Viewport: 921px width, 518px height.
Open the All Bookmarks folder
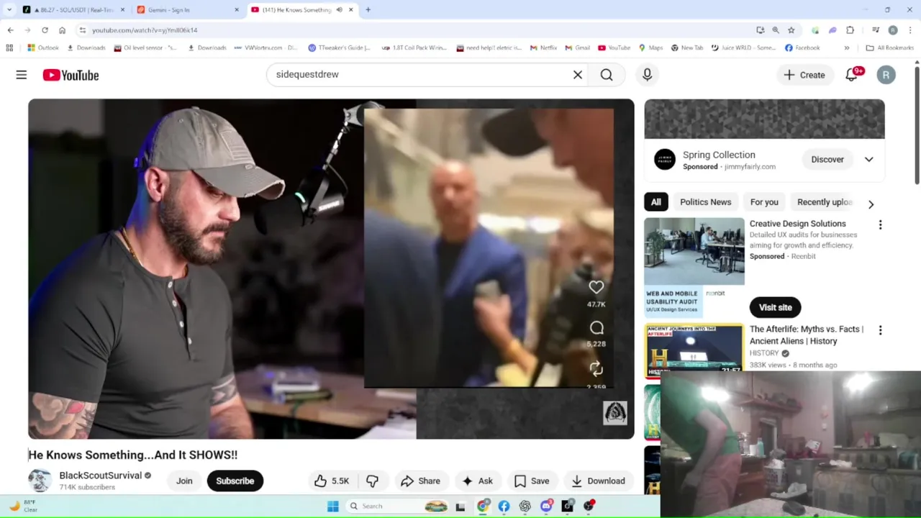coord(890,47)
